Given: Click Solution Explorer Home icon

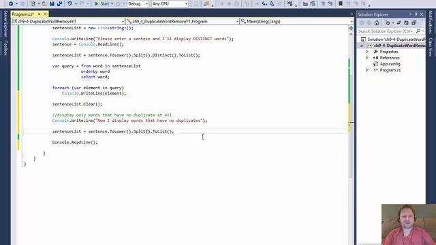Looking at the screenshot, I should [377, 23].
